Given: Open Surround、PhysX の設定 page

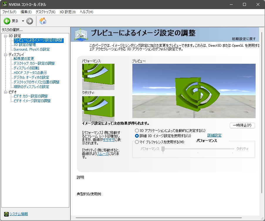Looking at the screenshot, I should 32,49.
